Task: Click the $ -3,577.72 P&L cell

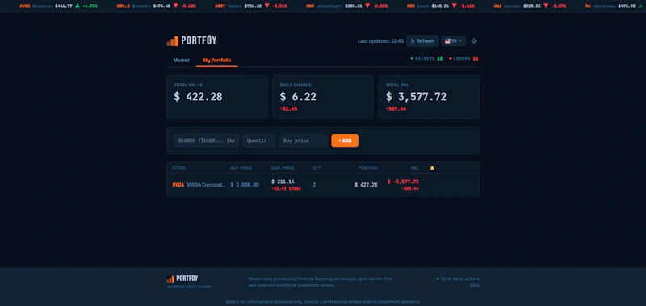Action: (403, 182)
